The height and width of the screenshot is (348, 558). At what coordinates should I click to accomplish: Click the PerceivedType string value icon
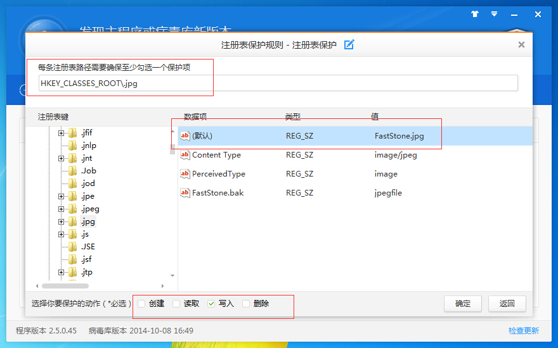click(185, 174)
